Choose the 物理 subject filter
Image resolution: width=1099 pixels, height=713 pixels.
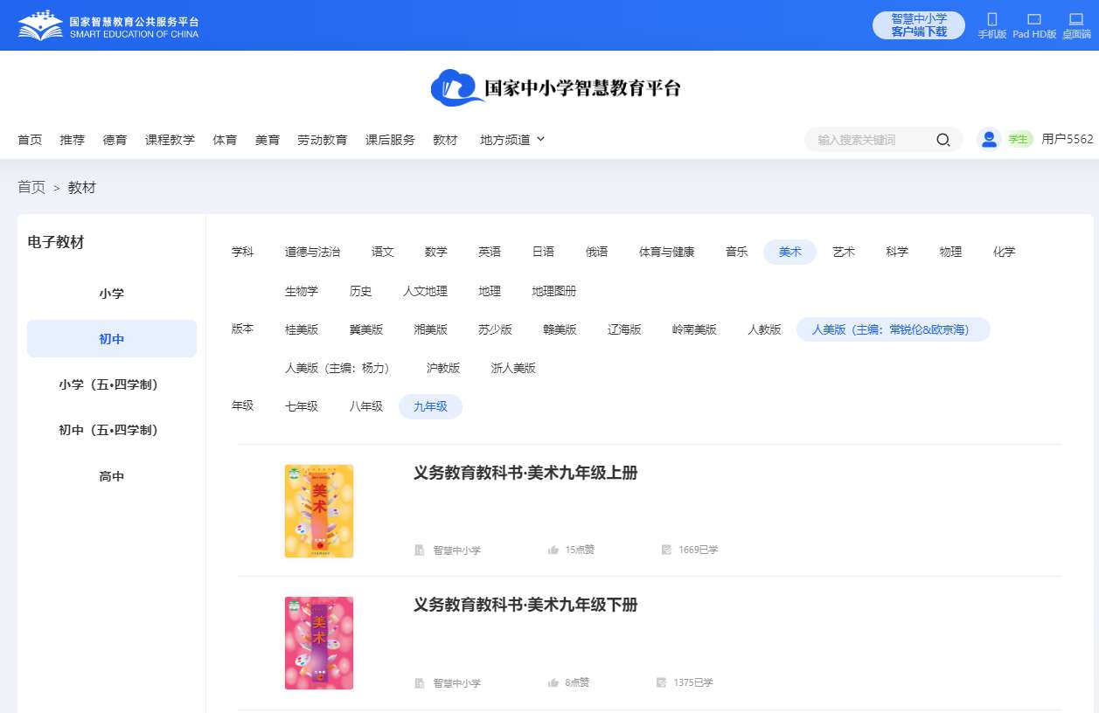(x=951, y=252)
